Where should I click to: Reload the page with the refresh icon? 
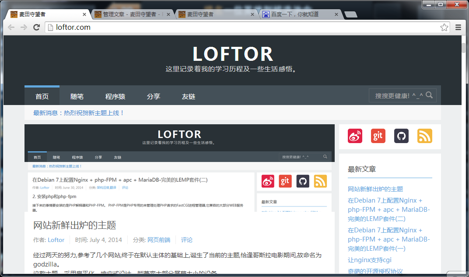click(37, 28)
